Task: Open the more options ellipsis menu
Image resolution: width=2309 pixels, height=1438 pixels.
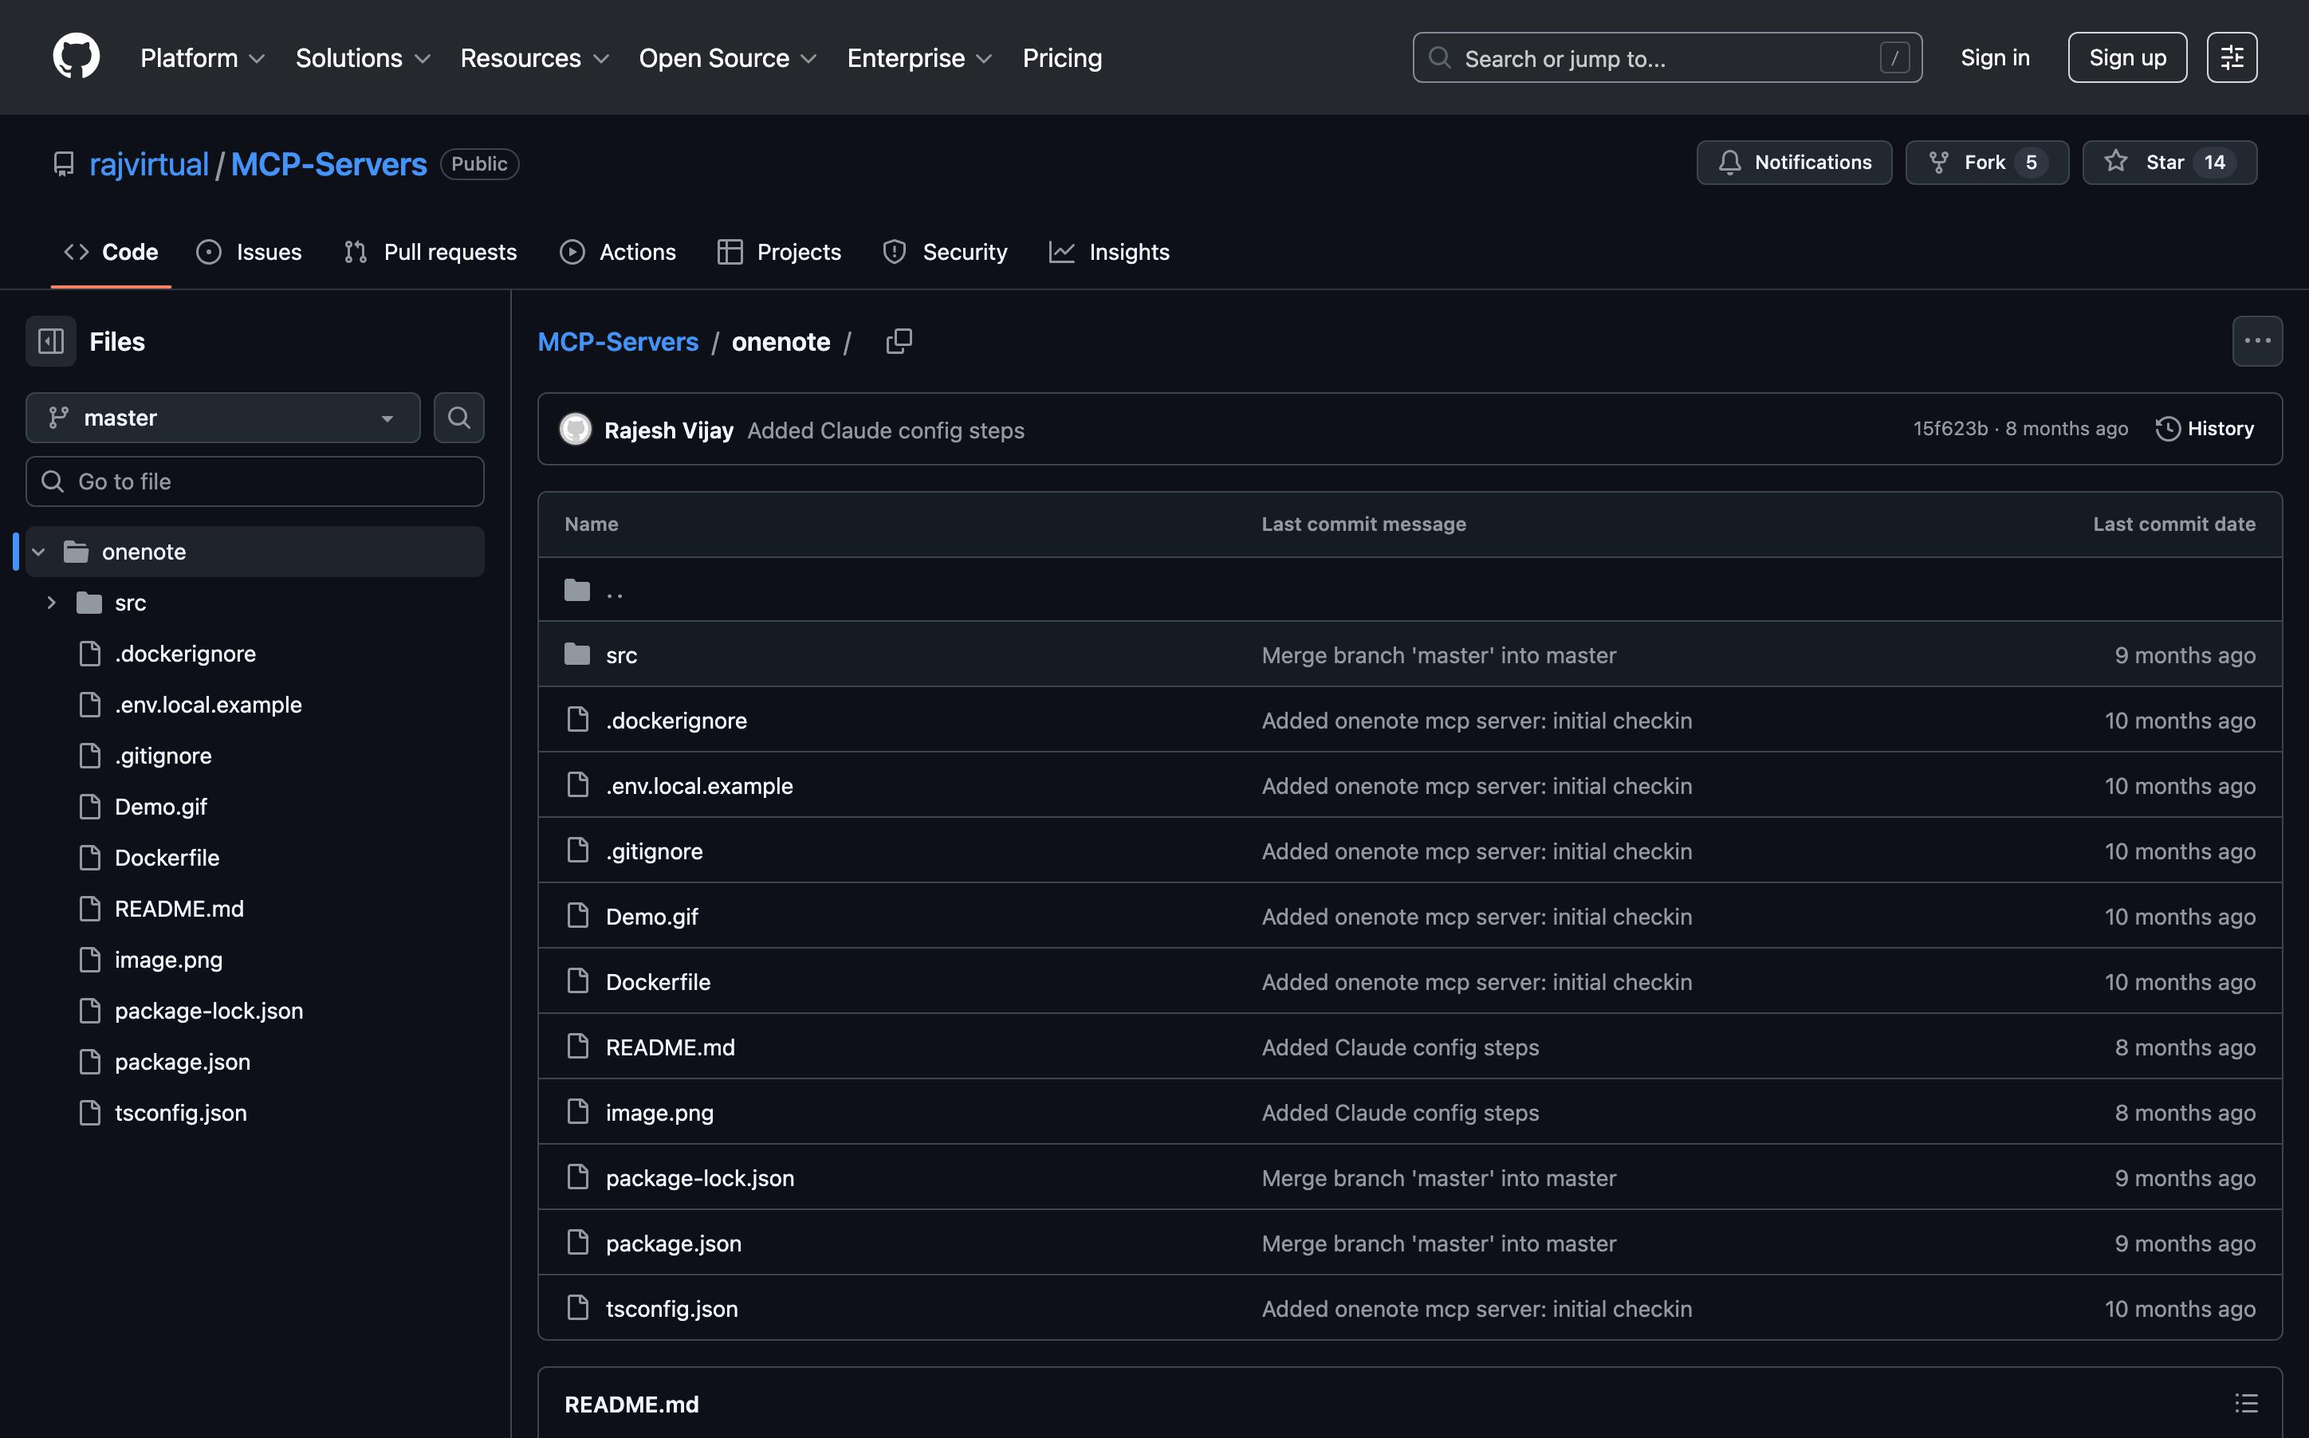Action: [2256, 341]
